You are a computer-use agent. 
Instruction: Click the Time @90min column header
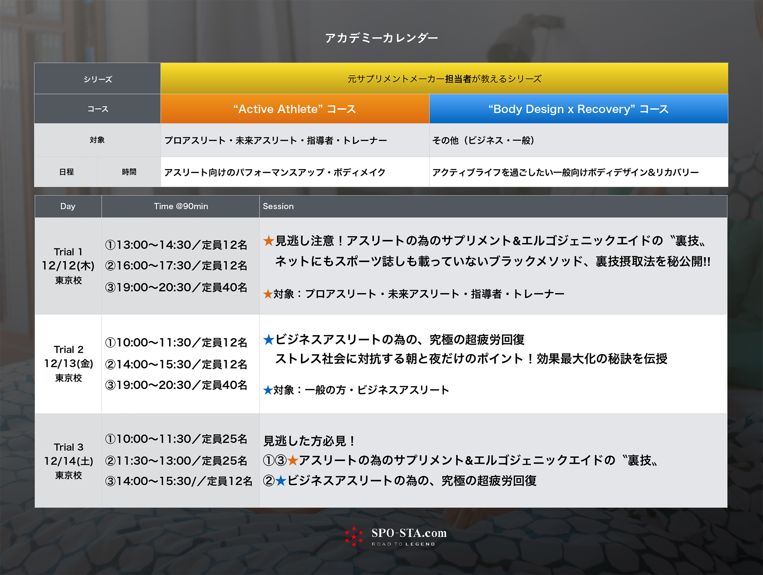[x=181, y=206]
